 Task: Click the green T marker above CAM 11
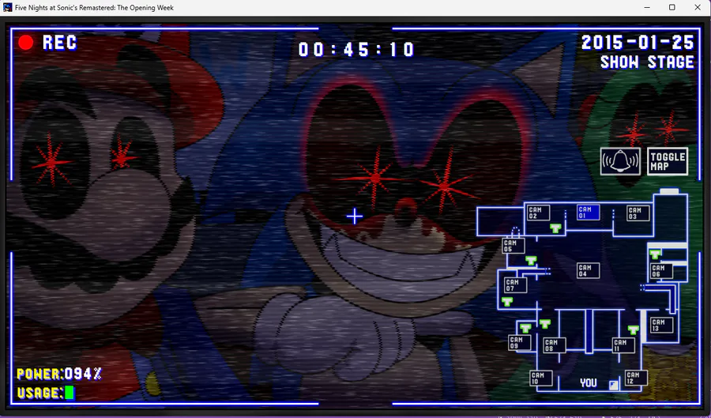tap(633, 330)
